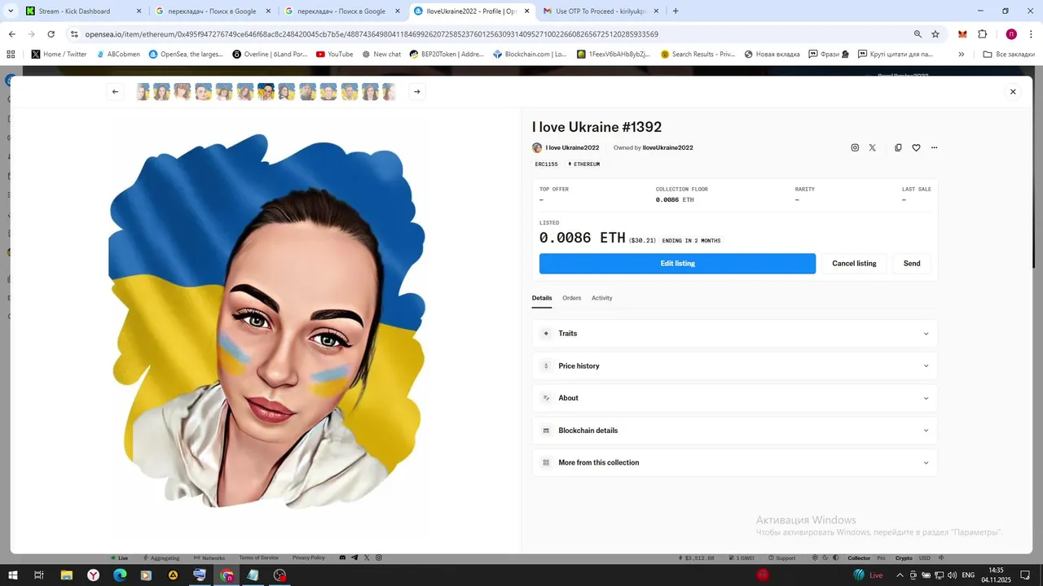The height and width of the screenshot is (586, 1043).
Task: Favorite the item with heart icon
Action: [916, 148]
